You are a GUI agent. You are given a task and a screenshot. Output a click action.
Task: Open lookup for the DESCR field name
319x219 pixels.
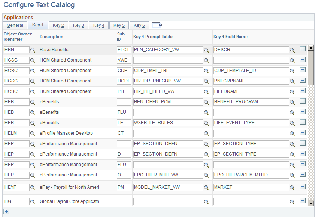point(292,50)
